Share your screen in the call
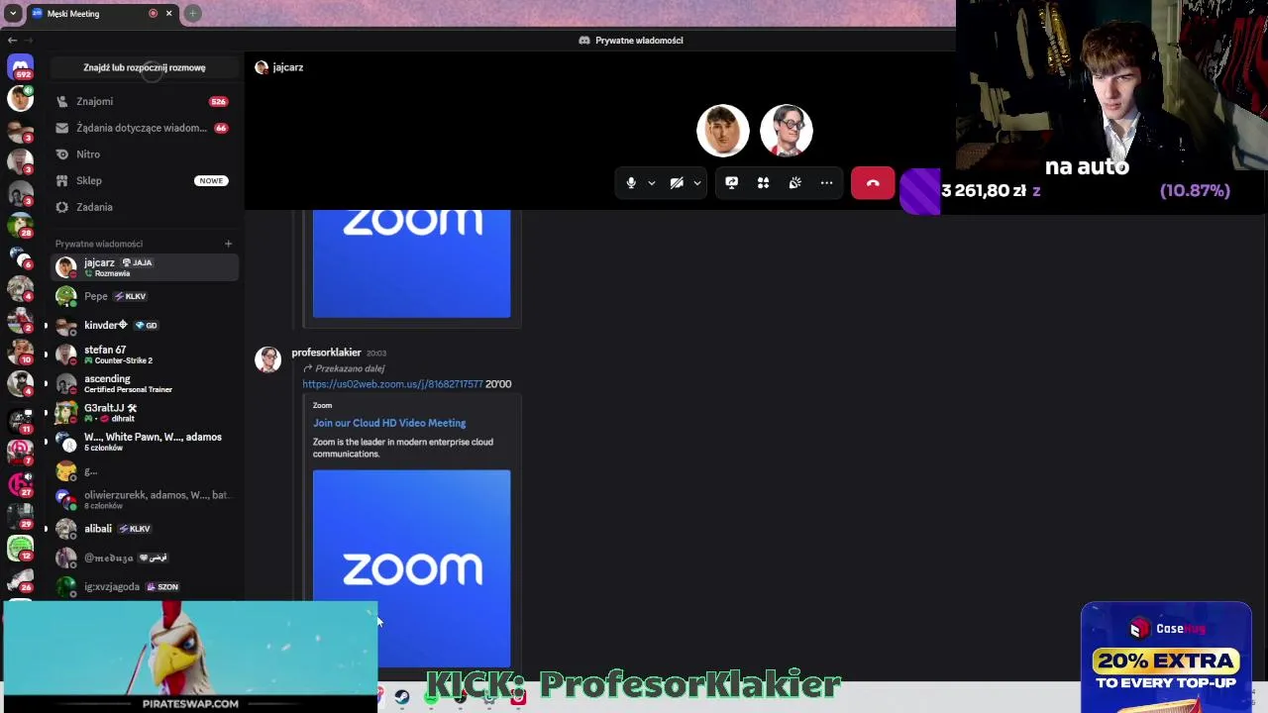The width and height of the screenshot is (1268, 713). (x=731, y=183)
